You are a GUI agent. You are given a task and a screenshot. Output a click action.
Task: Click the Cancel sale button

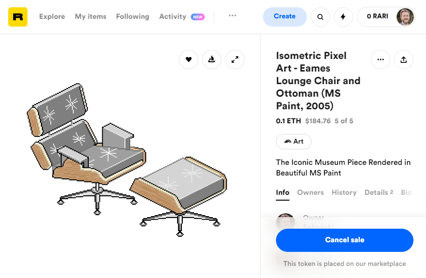[344, 240]
